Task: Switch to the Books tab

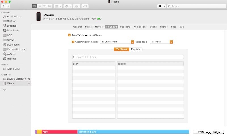Action: [153, 27]
